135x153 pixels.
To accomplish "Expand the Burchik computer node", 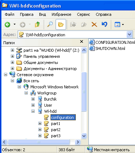I will click(33, 99).
